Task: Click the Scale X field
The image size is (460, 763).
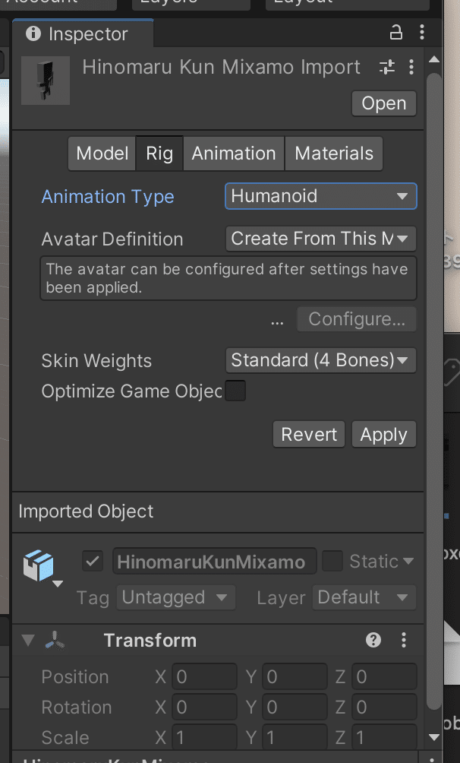Action: pyautogui.click(x=204, y=737)
